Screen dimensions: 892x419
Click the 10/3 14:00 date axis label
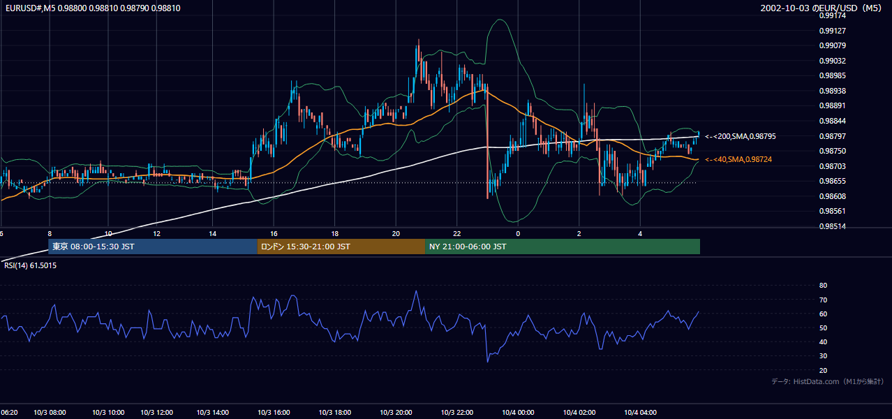[213, 413]
